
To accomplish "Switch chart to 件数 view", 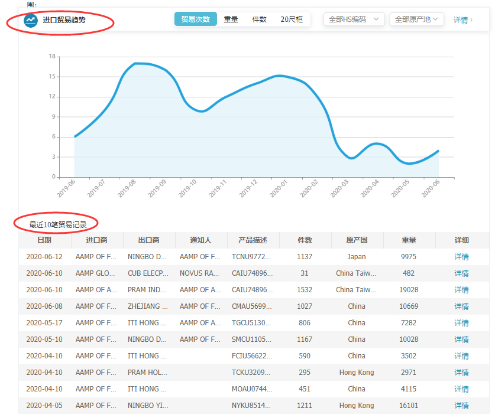I will pyautogui.click(x=259, y=19).
